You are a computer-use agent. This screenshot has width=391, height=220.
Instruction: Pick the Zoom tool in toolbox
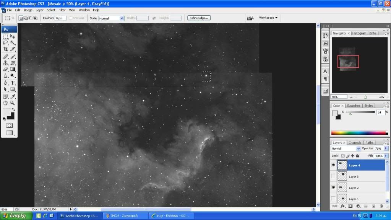pyautogui.click(x=13, y=103)
